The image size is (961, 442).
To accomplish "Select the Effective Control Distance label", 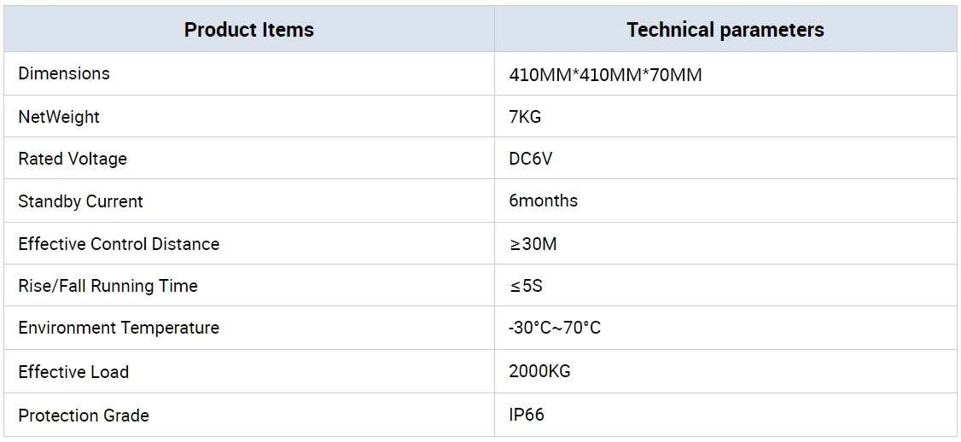I will click(119, 244).
